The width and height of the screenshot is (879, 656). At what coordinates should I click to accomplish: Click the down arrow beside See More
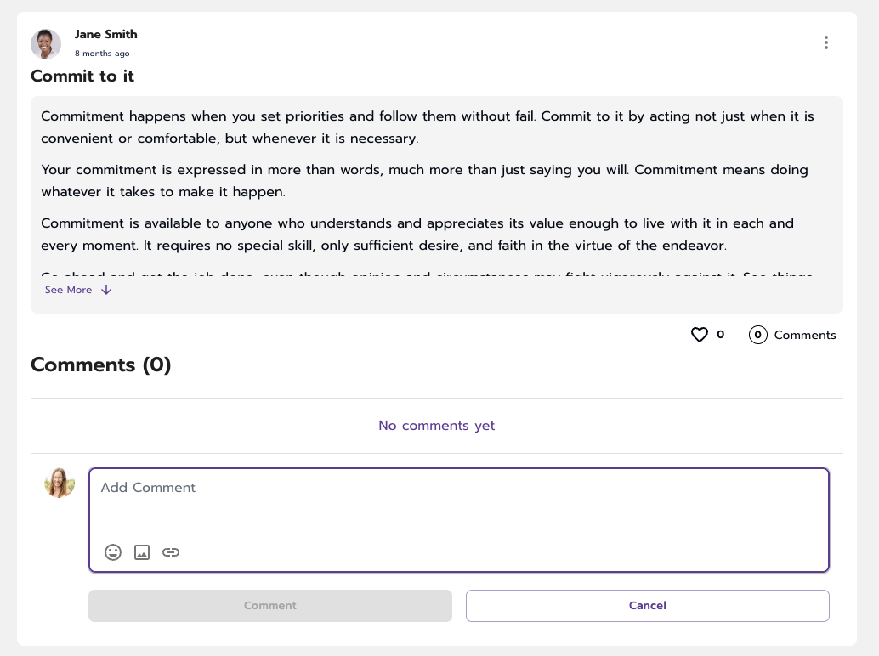pyautogui.click(x=106, y=290)
